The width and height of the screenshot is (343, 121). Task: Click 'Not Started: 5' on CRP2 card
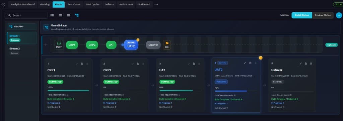click(110, 107)
